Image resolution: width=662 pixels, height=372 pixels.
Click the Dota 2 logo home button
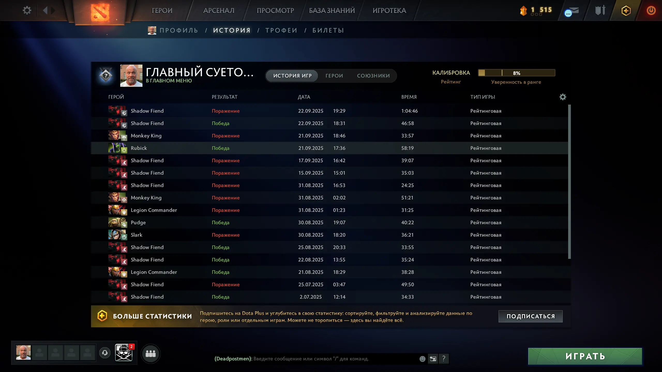100,12
